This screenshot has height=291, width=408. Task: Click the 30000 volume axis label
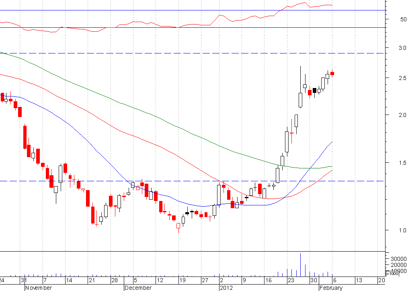point(398,259)
